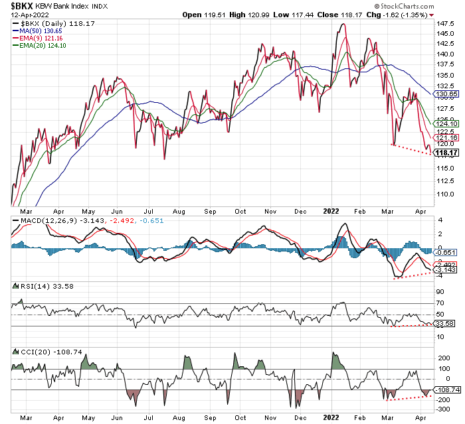Click the Oct label on bottom axis
The height and width of the screenshot is (424, 465).
coord(240,418)
